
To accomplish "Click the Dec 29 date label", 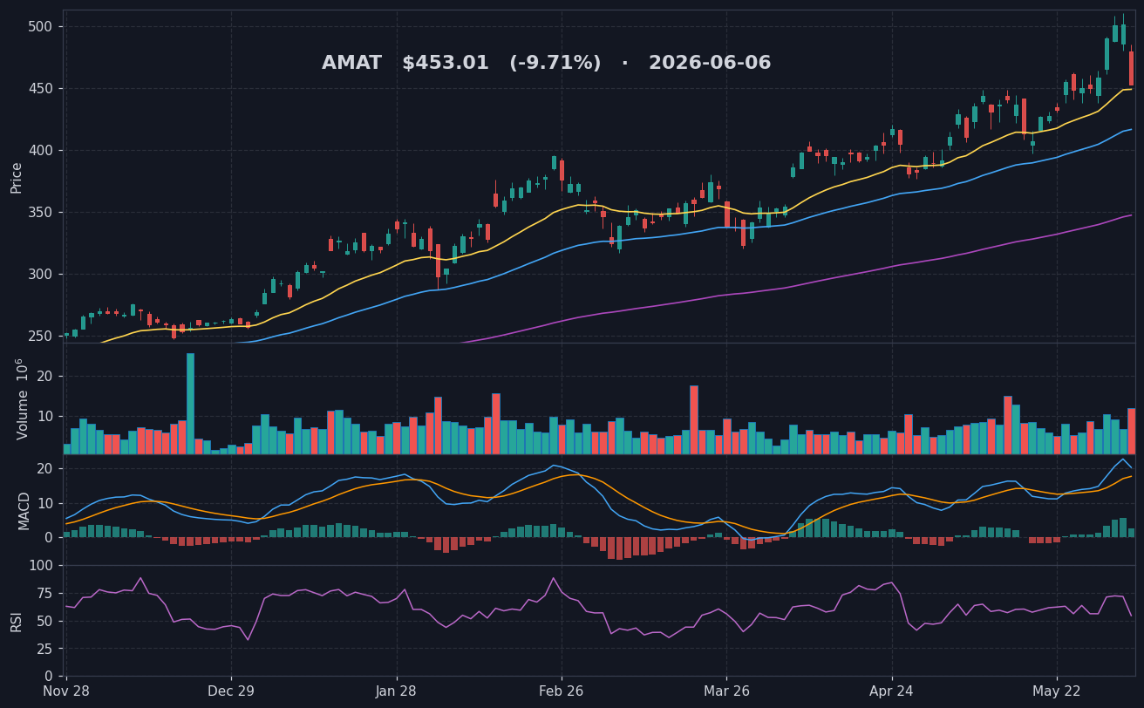I will tap(231, 691).
